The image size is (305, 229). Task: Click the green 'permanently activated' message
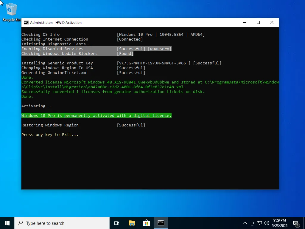tap(97, 116)
